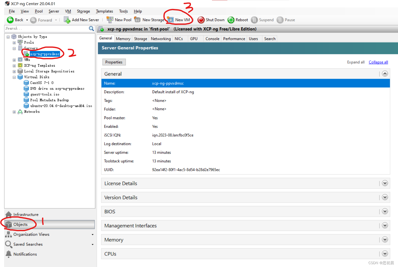Click the XCP-ng Templates tree icon
This screenshot has height=267, width=398.
(20, 65)
